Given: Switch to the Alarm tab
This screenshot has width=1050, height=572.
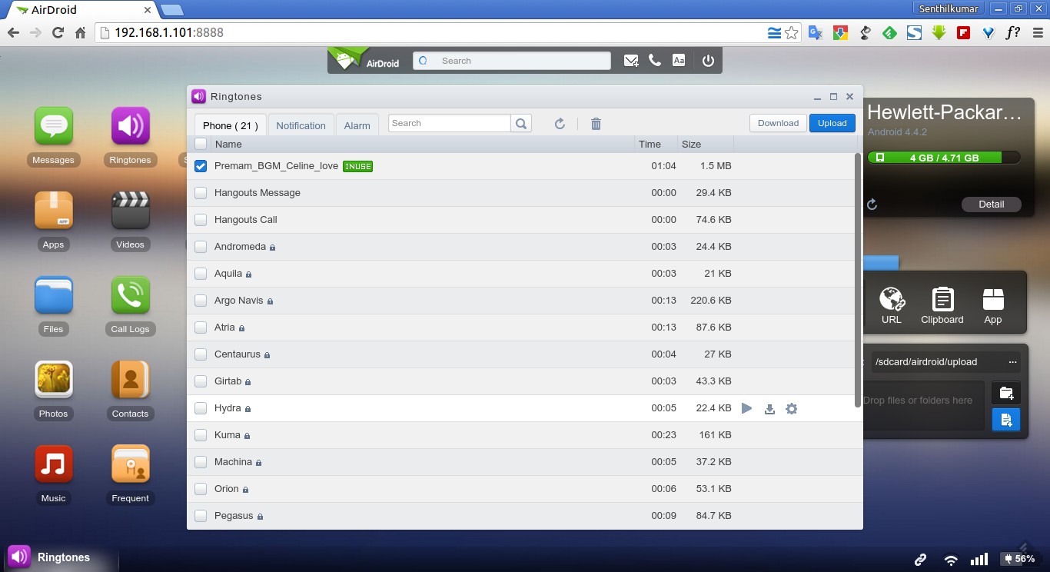Looking at the screenshot, I should [357, 125].
